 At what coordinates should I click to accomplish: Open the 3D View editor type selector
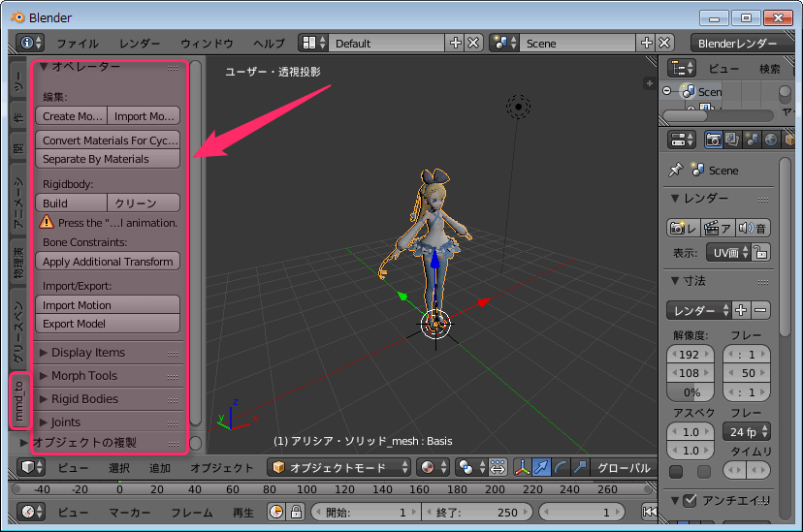31,467
